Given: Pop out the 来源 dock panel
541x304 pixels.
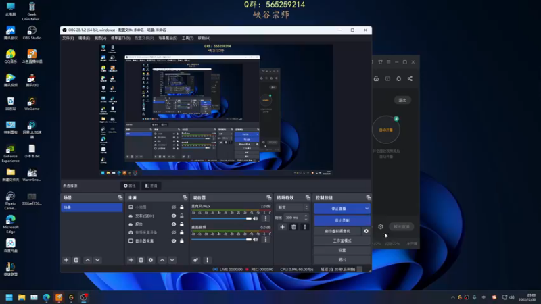Looking at the screenshot, I should coord(185,197).
